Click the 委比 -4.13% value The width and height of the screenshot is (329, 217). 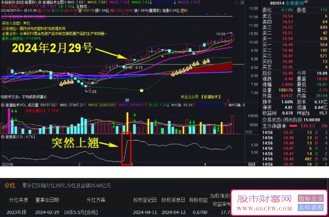[287, 10]
